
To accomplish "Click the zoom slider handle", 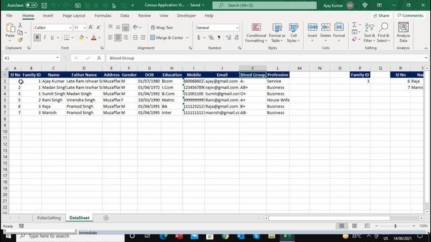I will pyautogui.click(x=395, y=226).
